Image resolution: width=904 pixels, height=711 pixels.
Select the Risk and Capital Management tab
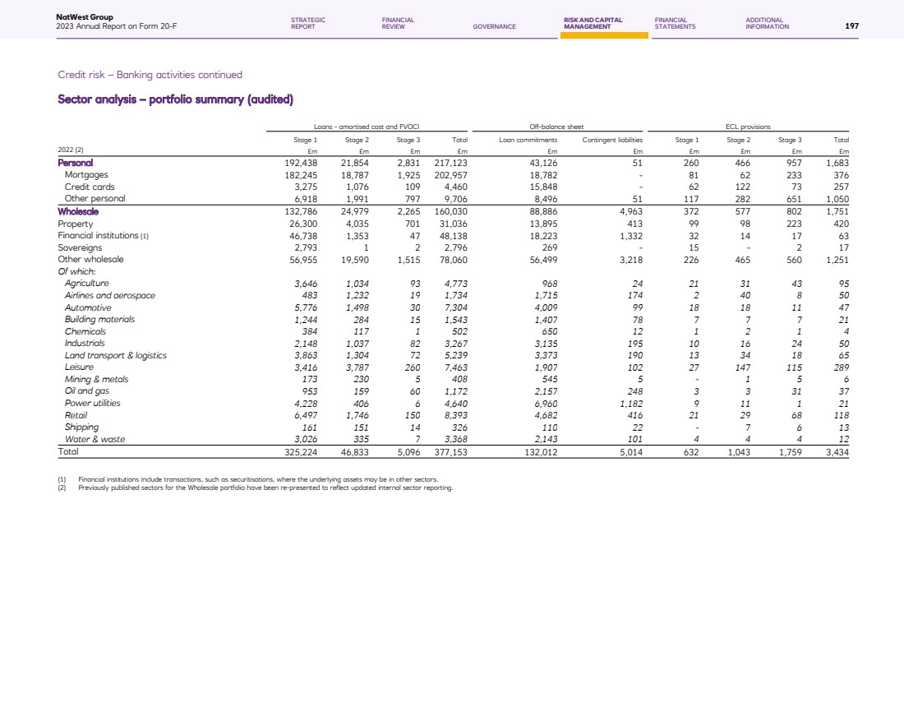[593, 23]
